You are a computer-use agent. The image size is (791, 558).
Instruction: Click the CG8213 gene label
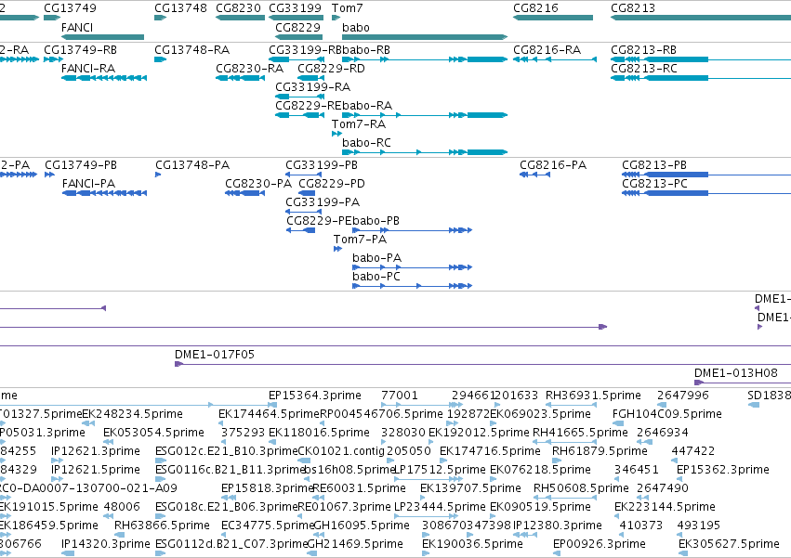click(x=633, y=8)
